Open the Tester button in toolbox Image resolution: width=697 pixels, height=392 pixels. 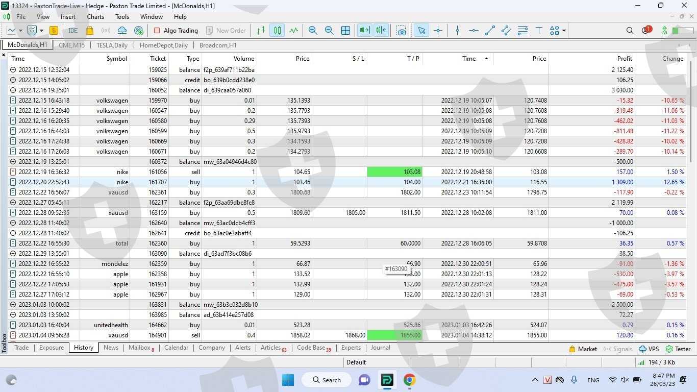[x=678, y=349]
